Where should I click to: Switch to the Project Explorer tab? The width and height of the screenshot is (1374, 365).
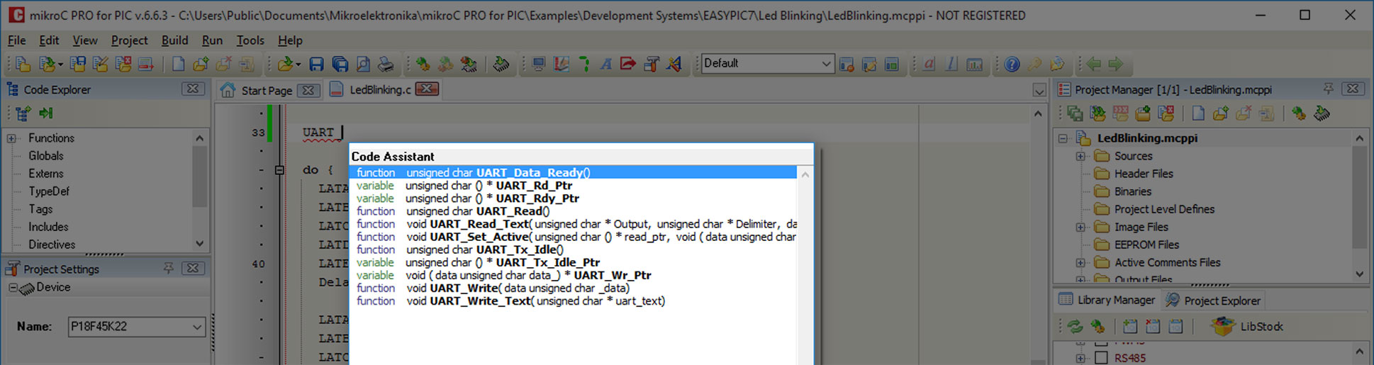click(x=1213, y=301)
